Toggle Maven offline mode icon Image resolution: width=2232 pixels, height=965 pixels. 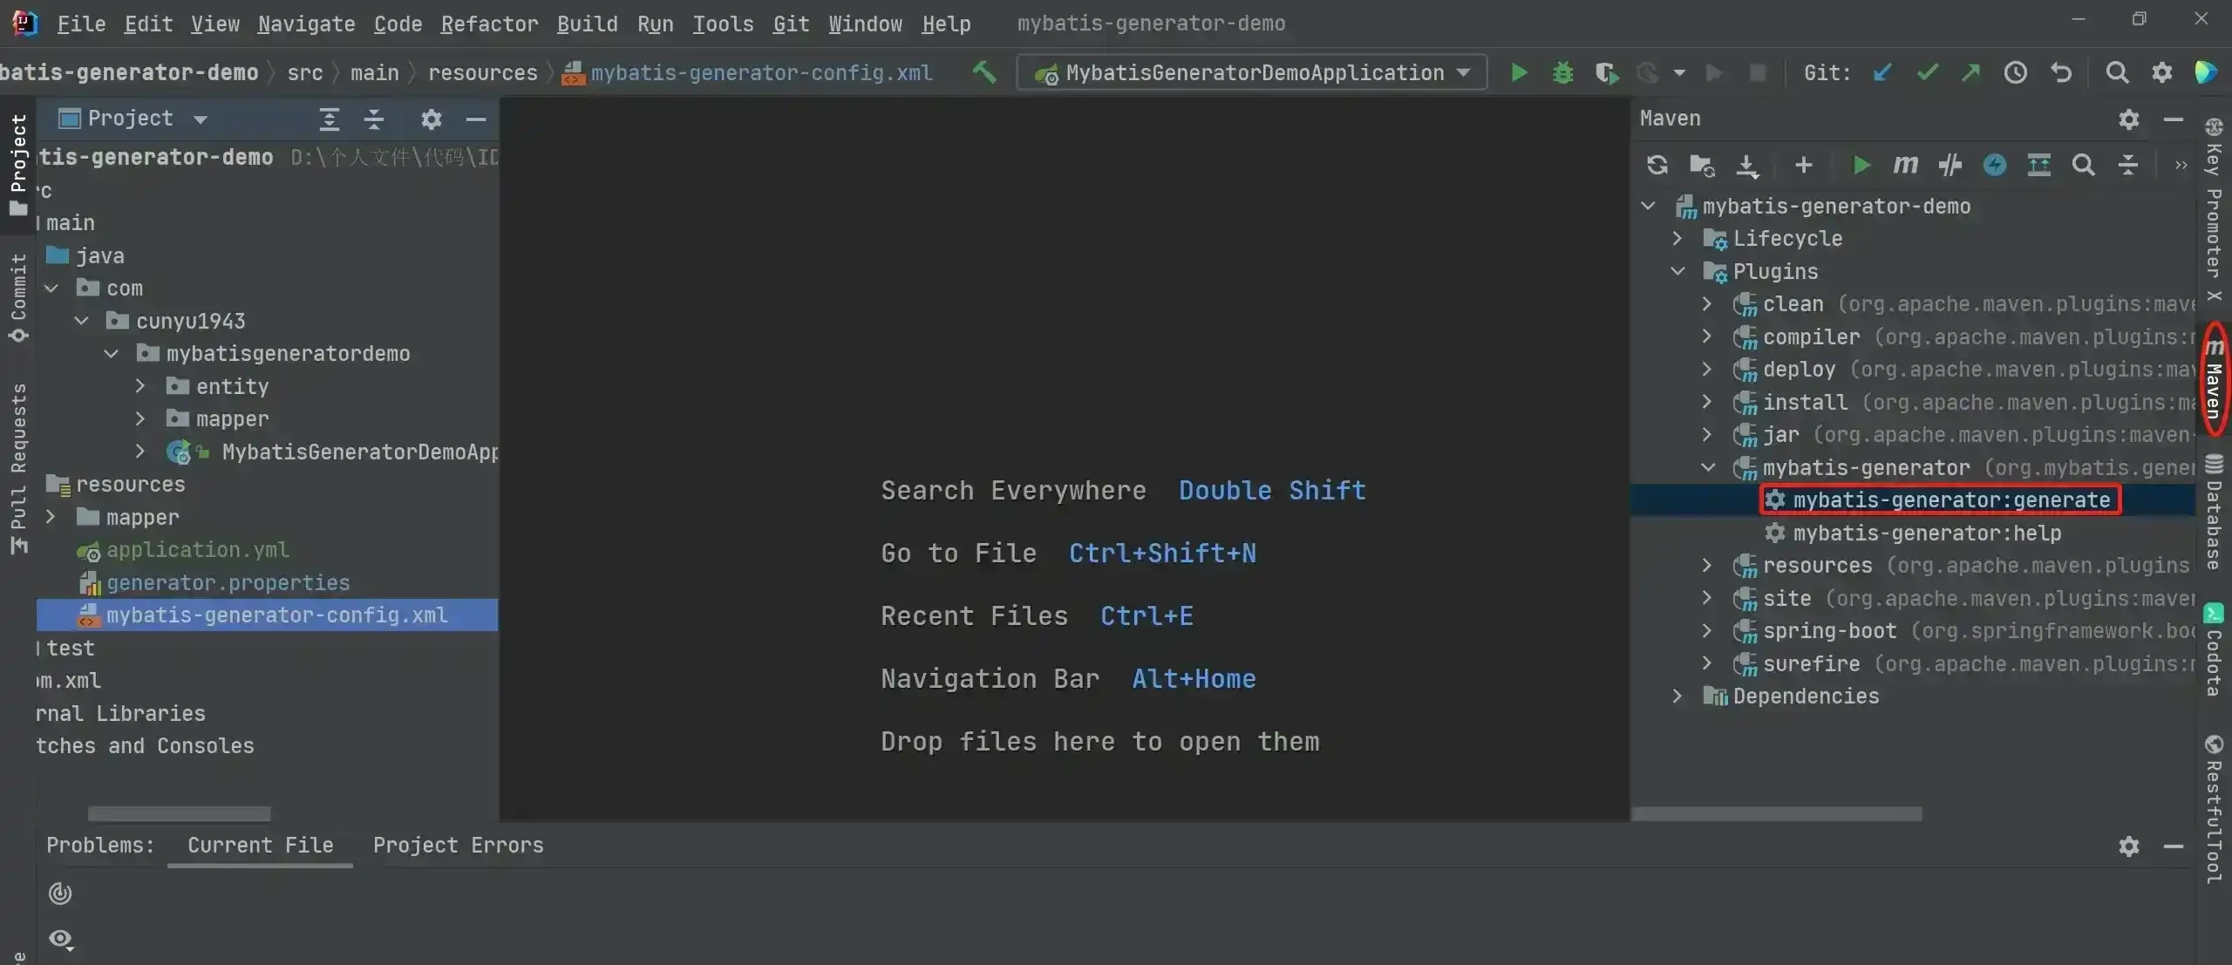click(x=1950, y=165)
